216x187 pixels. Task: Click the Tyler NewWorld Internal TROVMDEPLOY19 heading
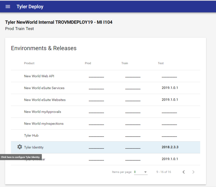(x=59, y=22)
